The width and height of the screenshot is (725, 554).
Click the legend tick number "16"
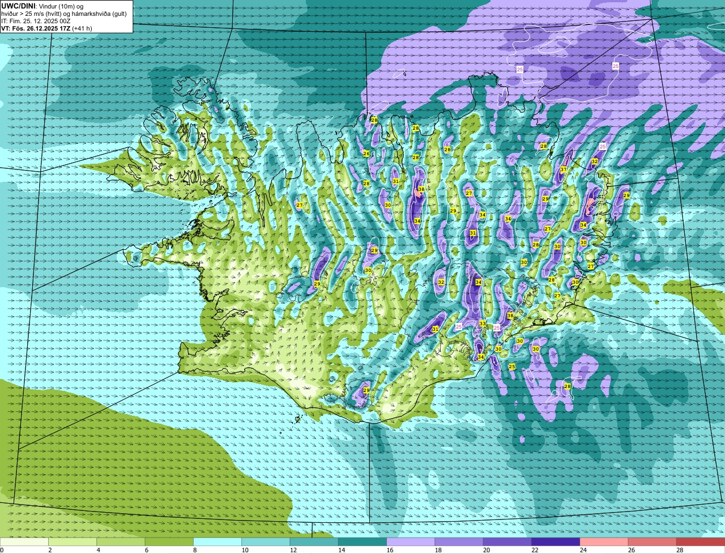[390, 550]
